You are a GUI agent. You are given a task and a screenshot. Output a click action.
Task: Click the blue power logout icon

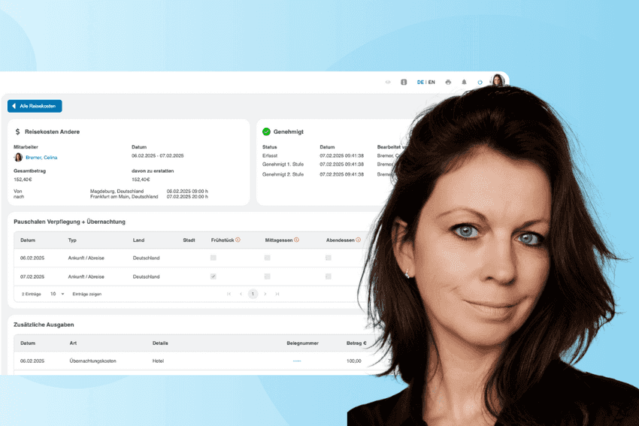(x=480, y=82)
